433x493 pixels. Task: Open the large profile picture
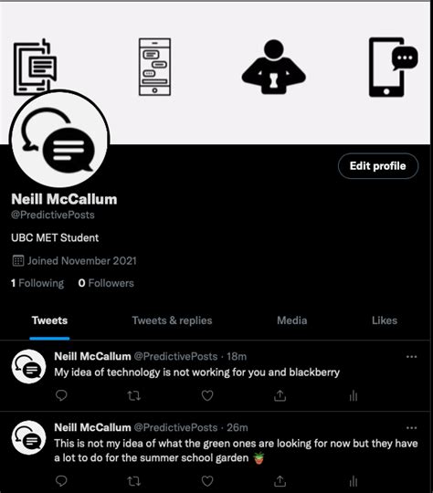pos(59,139)
